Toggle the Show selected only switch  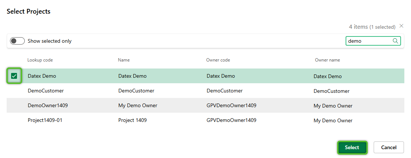pos(17,41)
